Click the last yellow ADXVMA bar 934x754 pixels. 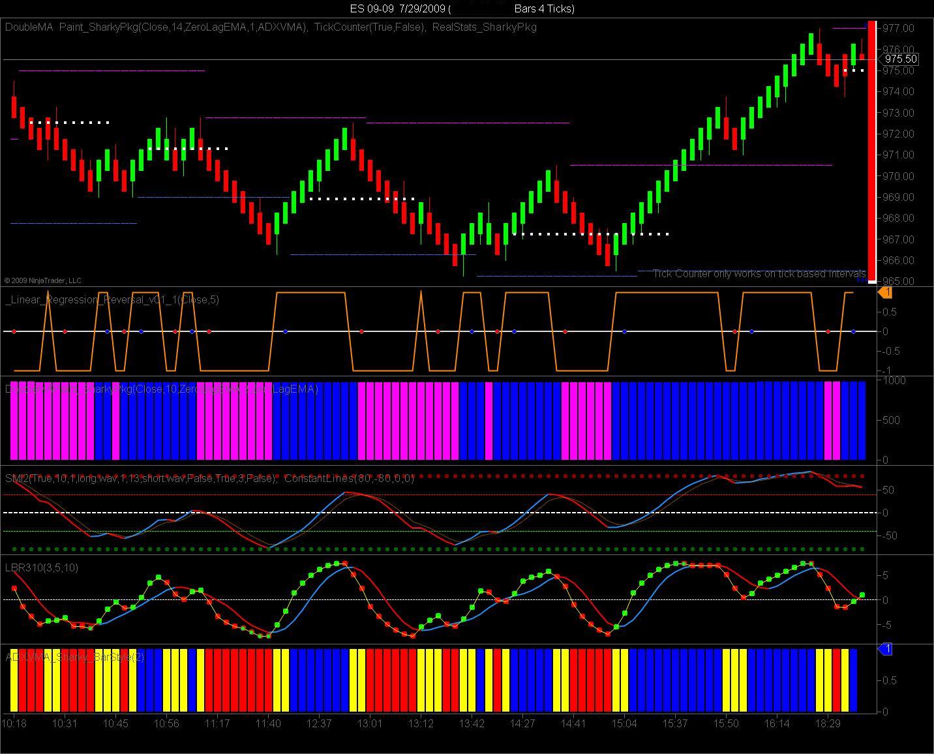[x=845, y=680]
